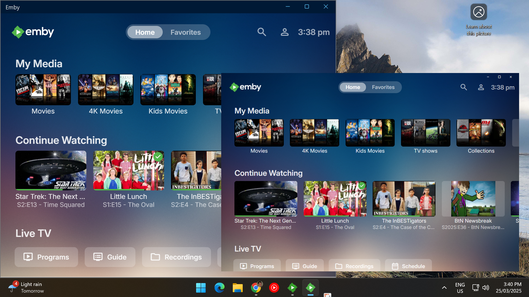Open the red YouTube Music taskbar icon
This screenshot has width=529, height=297.
tap(274, 288)
